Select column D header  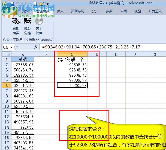click(x=97, y=54)
